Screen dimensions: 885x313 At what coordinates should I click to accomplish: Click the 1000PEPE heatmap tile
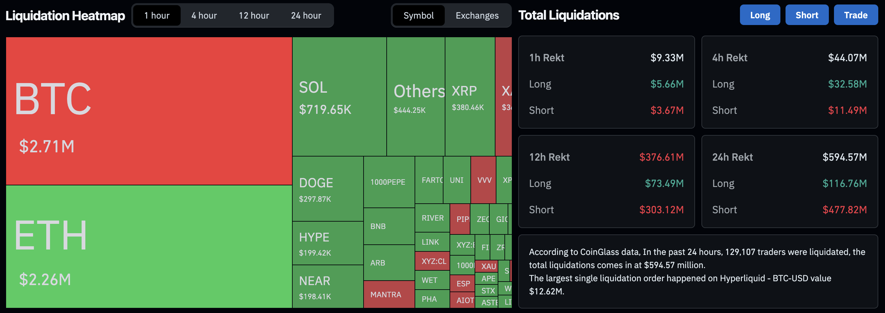389,182
